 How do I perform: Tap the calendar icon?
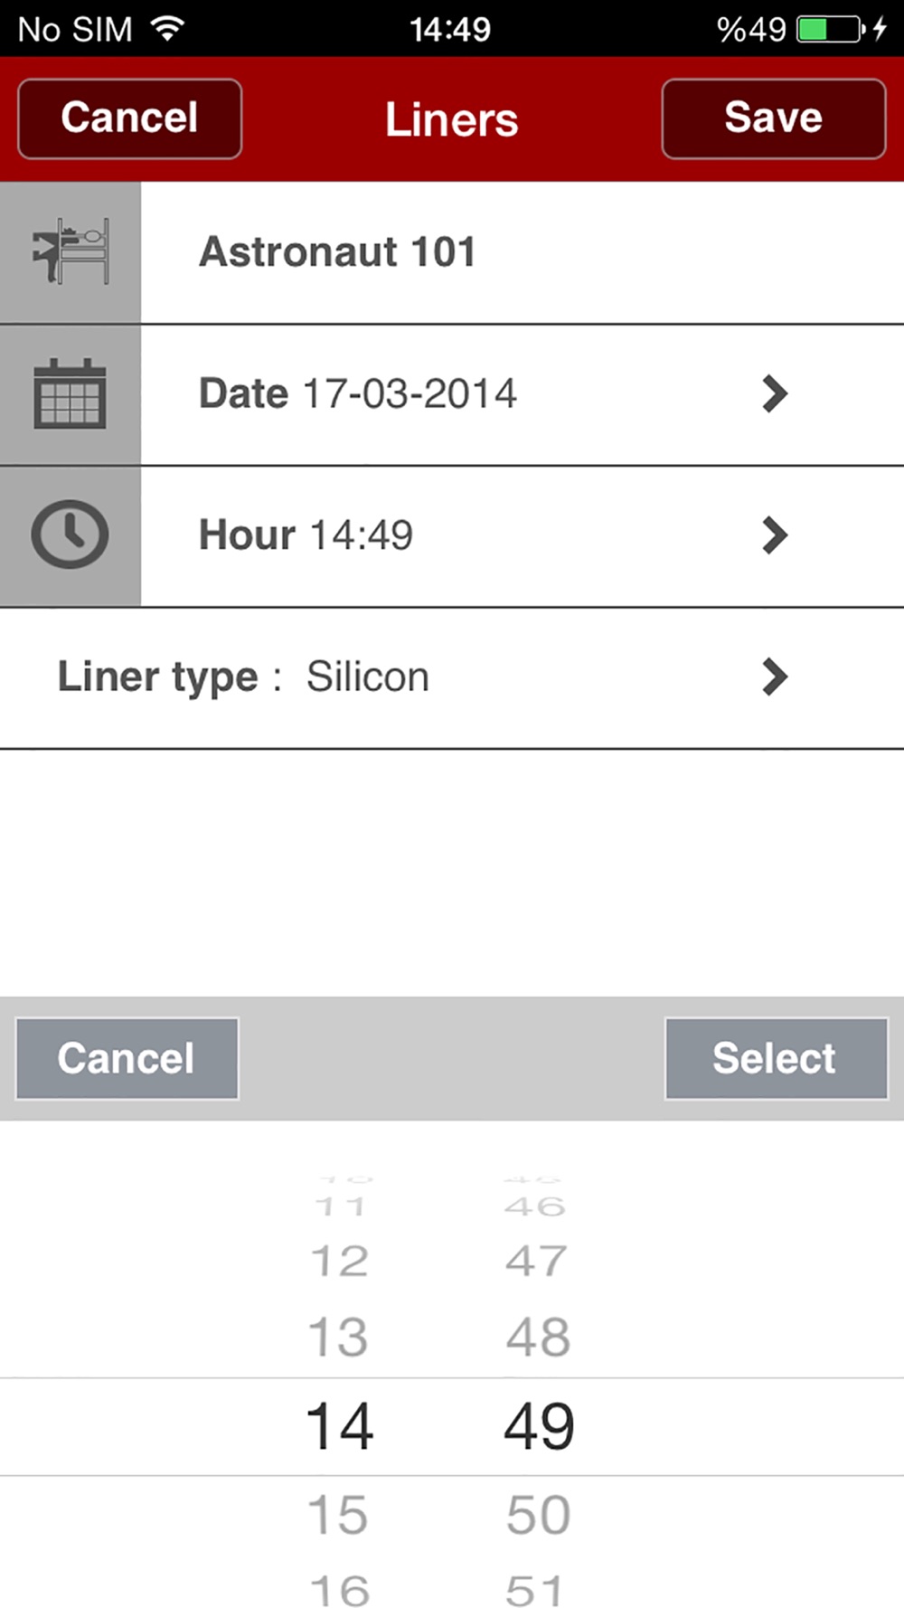[70, 393]
